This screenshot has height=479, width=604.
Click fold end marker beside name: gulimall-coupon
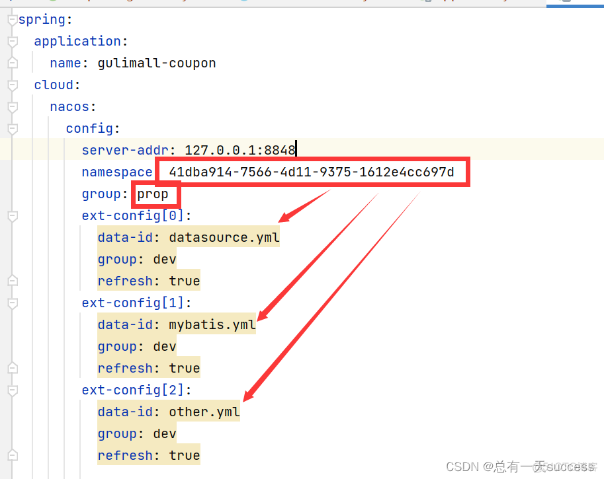(13, 63)
